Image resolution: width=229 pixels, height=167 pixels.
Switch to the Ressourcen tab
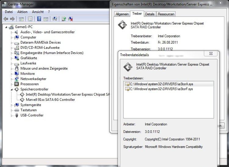coord(166,14)
